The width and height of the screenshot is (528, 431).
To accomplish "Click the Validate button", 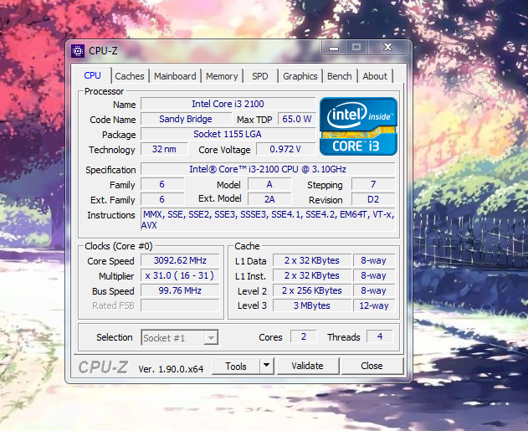I will pos(308,366).
